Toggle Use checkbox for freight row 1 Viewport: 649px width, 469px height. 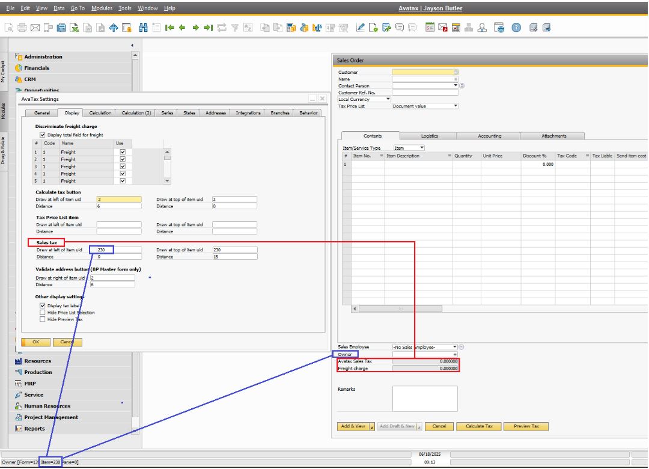pos(123,152)
